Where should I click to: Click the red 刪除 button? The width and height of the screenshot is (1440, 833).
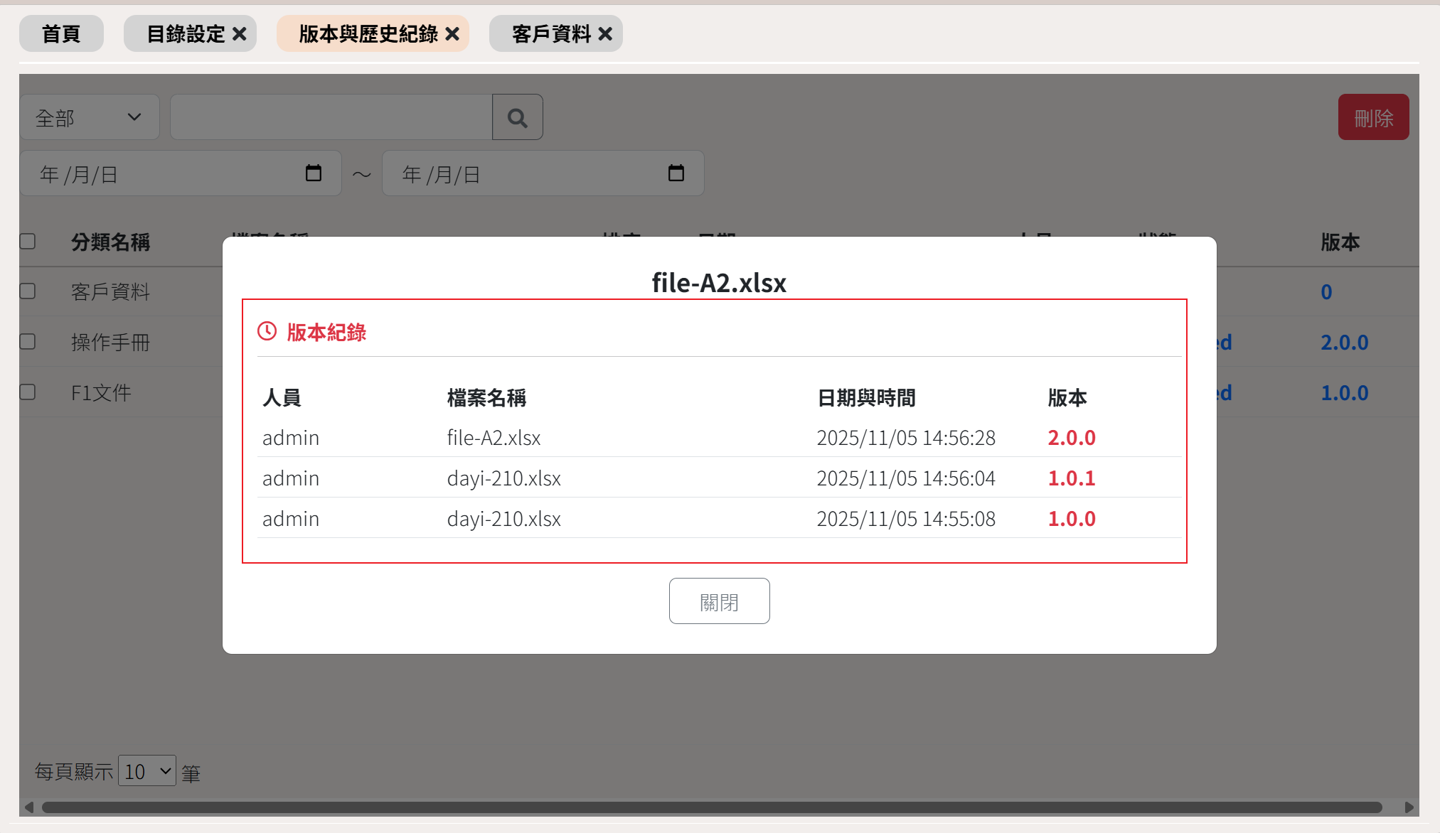pyautogui.click(x=1373, y=117)
